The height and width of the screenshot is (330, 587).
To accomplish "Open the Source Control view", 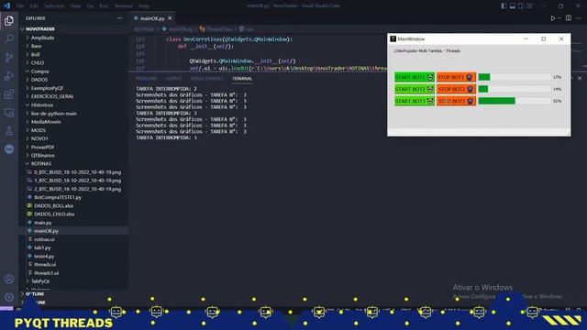I will click(9, 57).
